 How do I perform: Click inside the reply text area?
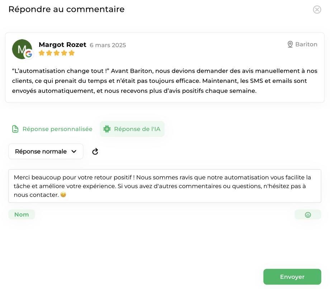(x=165, y=186)
